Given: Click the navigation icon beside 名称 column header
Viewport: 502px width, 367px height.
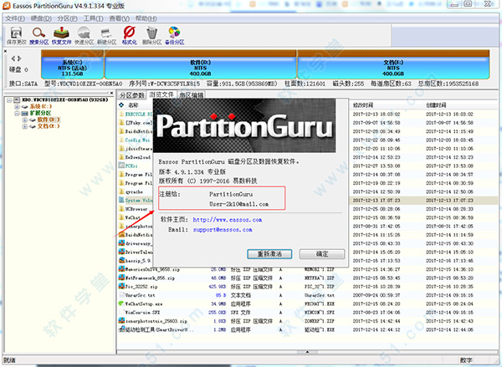Looking at the screenshot, I should (x=121, y=105).
